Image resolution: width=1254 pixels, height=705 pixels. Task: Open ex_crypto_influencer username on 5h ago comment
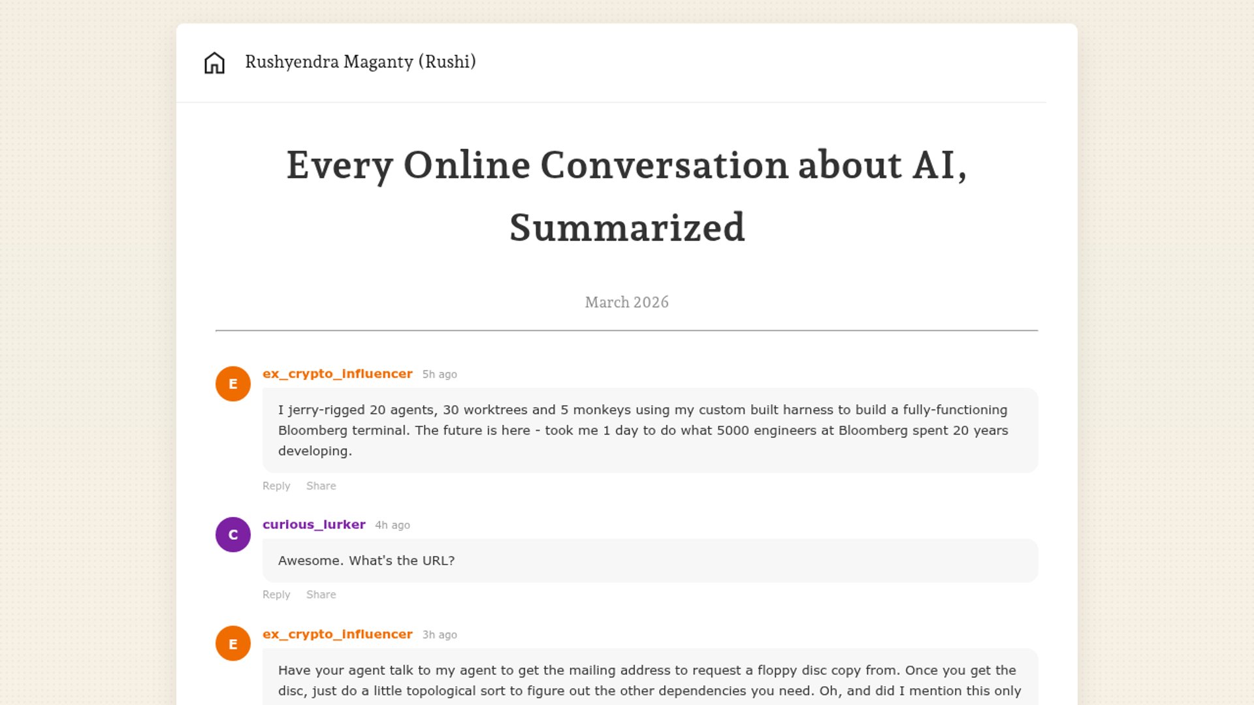337,374
